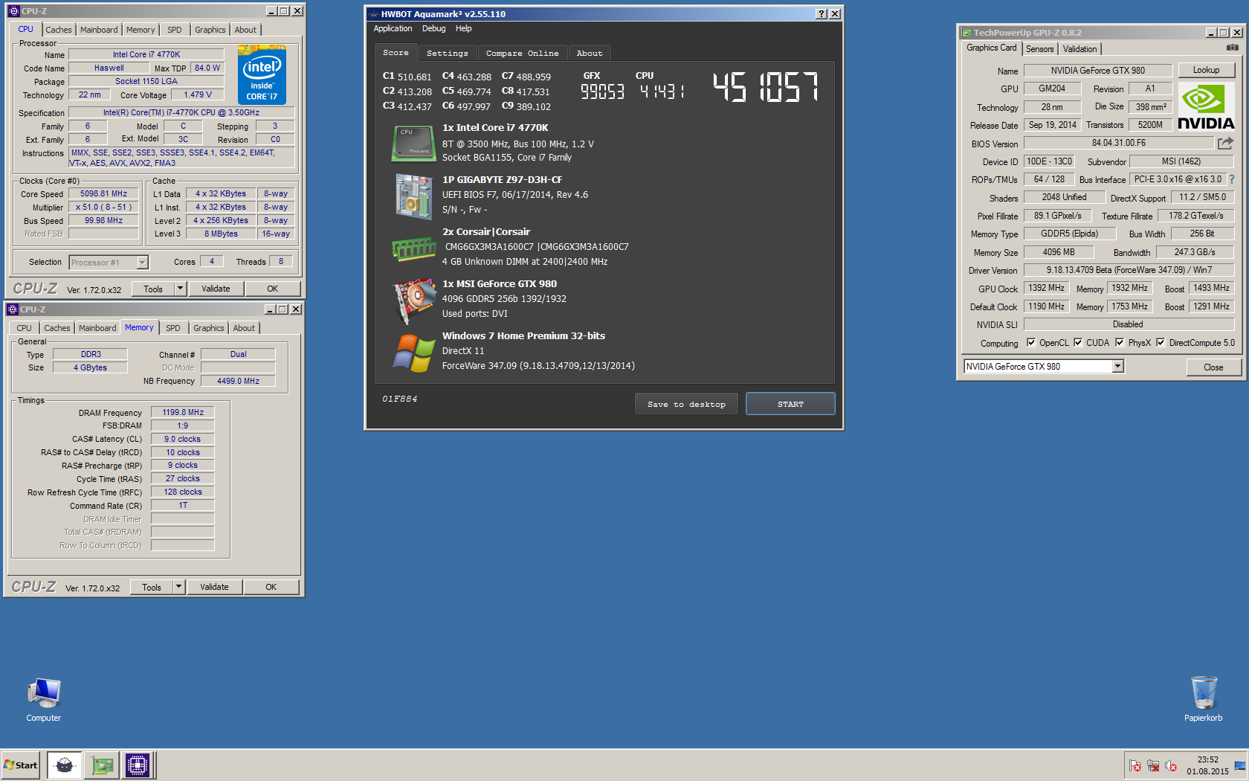Open the Help menu in Aquamark
This screenshot has width=1249, height=781.
(x=464, y=29)
